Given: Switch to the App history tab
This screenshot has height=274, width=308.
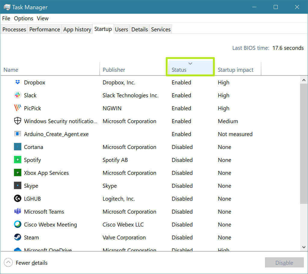Looking at the screenshot, I should tap(77, 29).
